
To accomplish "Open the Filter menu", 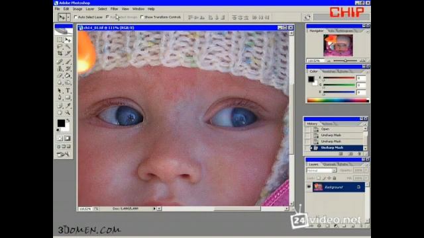I will [x=114, y=9].
